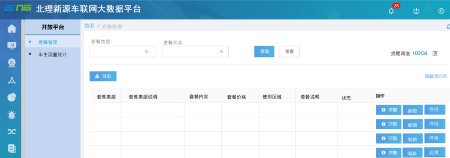Expand the 套餐状态 dropdown
This screenshot has height=158, width=450.
(x=195, y=51)
